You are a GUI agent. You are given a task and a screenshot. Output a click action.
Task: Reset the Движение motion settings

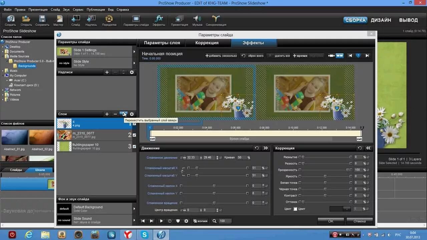[257, 148]
